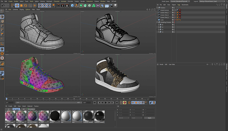
Task: Open the Node Space dropdown
Action: coord(180,1)
